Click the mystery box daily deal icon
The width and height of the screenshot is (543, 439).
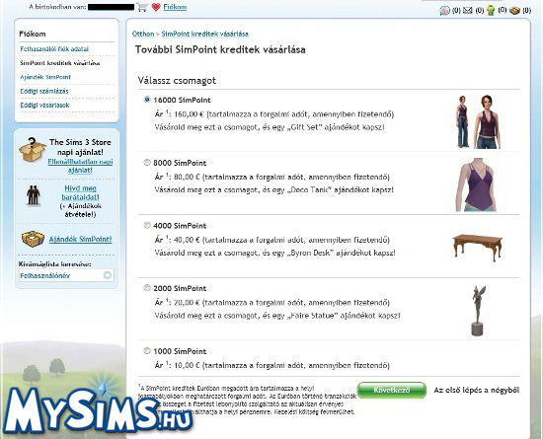click(33, 150)
